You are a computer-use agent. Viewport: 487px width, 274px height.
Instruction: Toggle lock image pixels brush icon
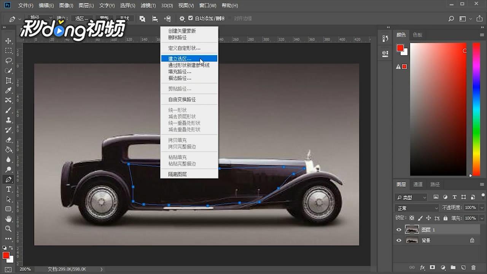coord(420,218)
